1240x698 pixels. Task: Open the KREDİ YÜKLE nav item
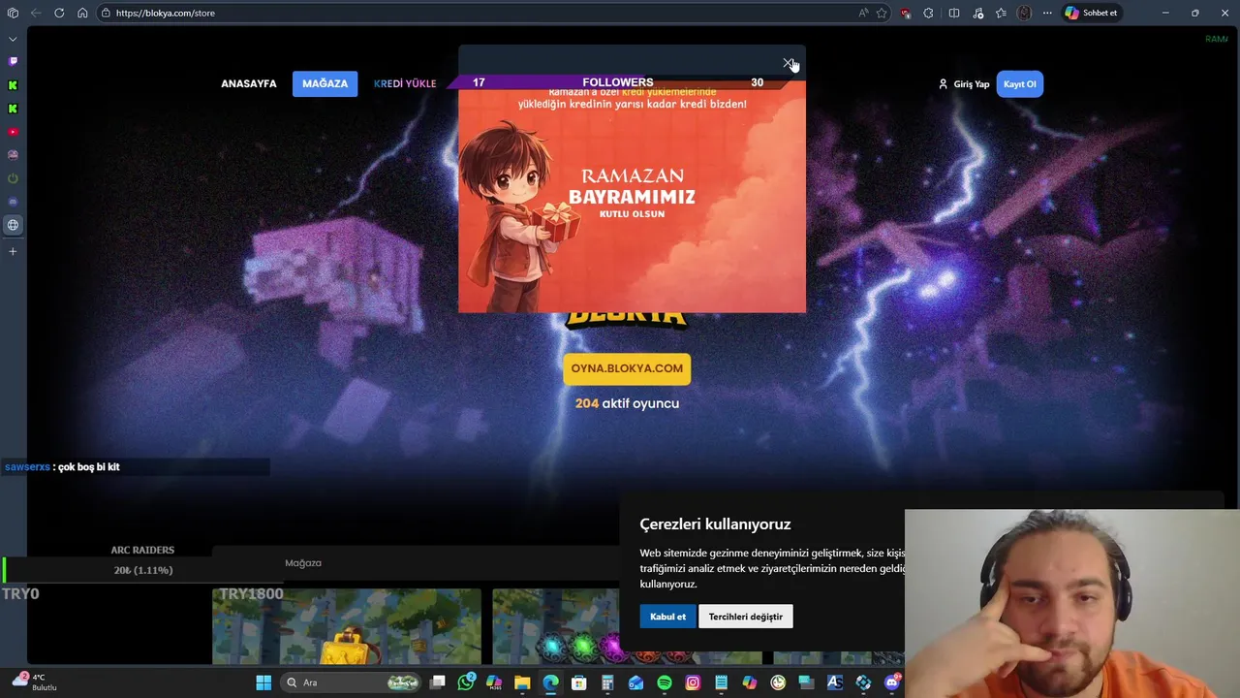coord(405,83)
